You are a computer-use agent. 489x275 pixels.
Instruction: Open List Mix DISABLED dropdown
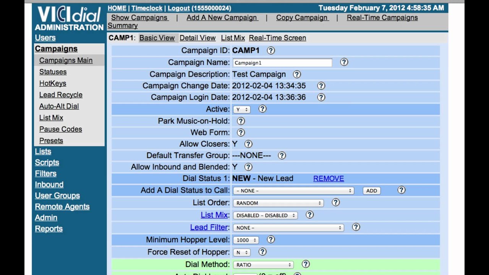tap(265, 215)
